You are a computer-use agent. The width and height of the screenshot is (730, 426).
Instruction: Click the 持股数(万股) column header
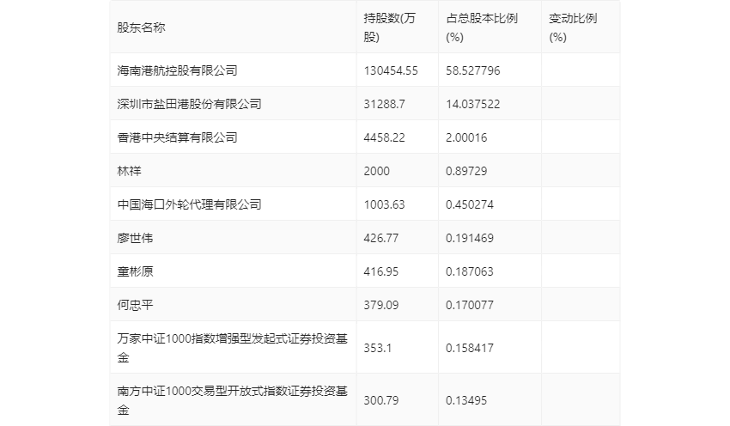[389, 28]
